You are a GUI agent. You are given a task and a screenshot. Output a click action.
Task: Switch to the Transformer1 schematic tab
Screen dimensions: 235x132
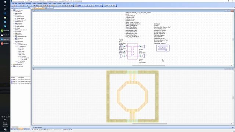click(39, 8)
